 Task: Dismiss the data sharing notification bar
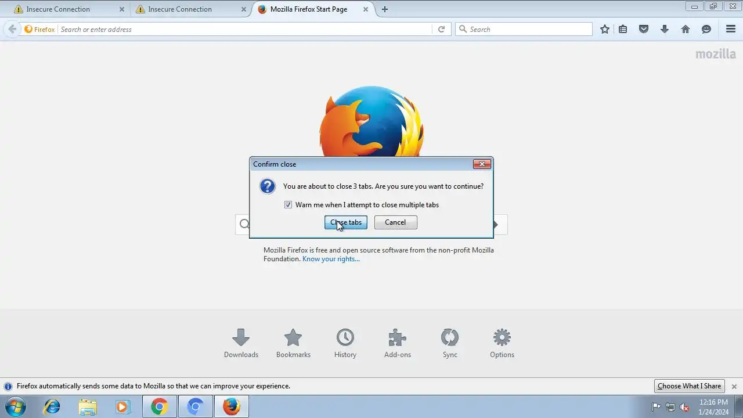click(x=734, y=387)
